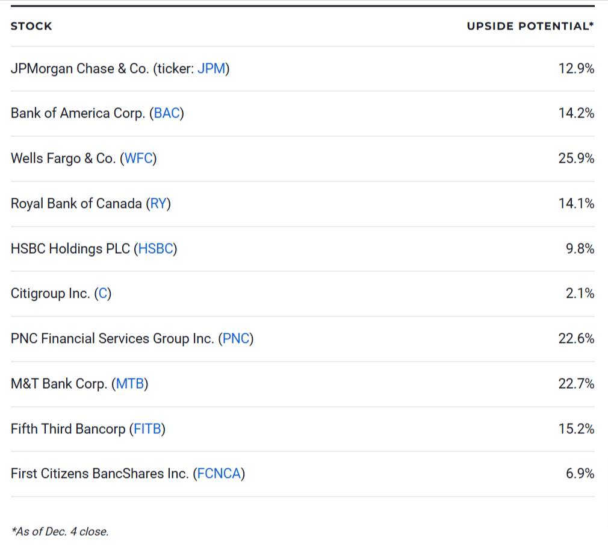Screen dimensions: 608x546
Task: Open the WFC ticker link
Action: [140, 158]
